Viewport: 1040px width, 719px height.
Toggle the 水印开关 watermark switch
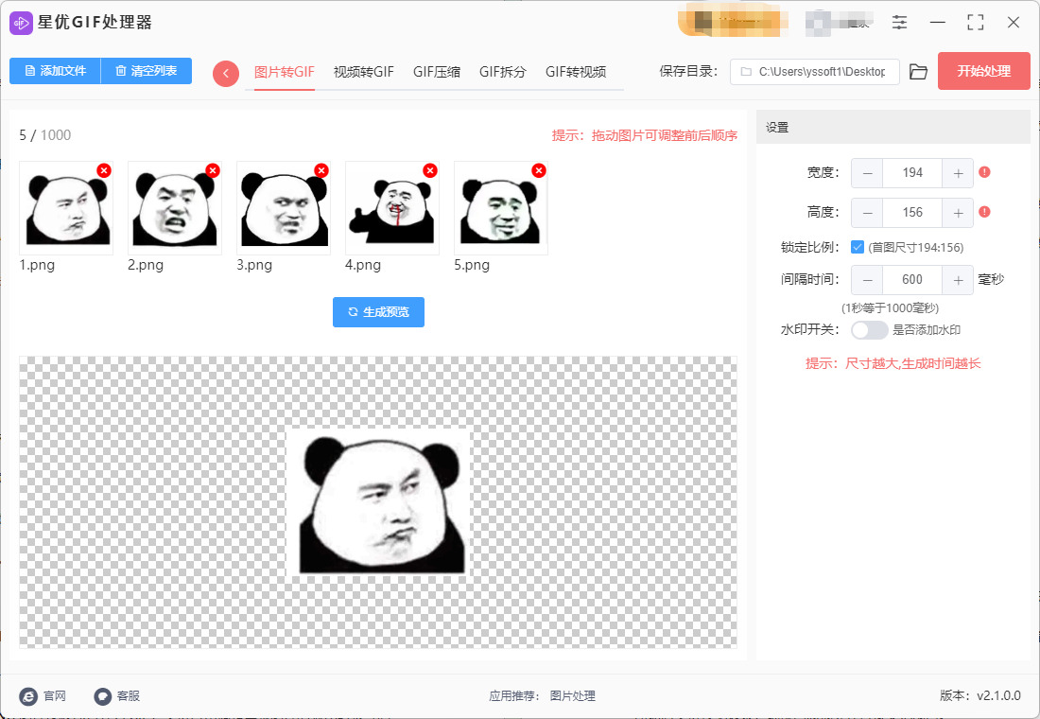[x=869, y=330]
